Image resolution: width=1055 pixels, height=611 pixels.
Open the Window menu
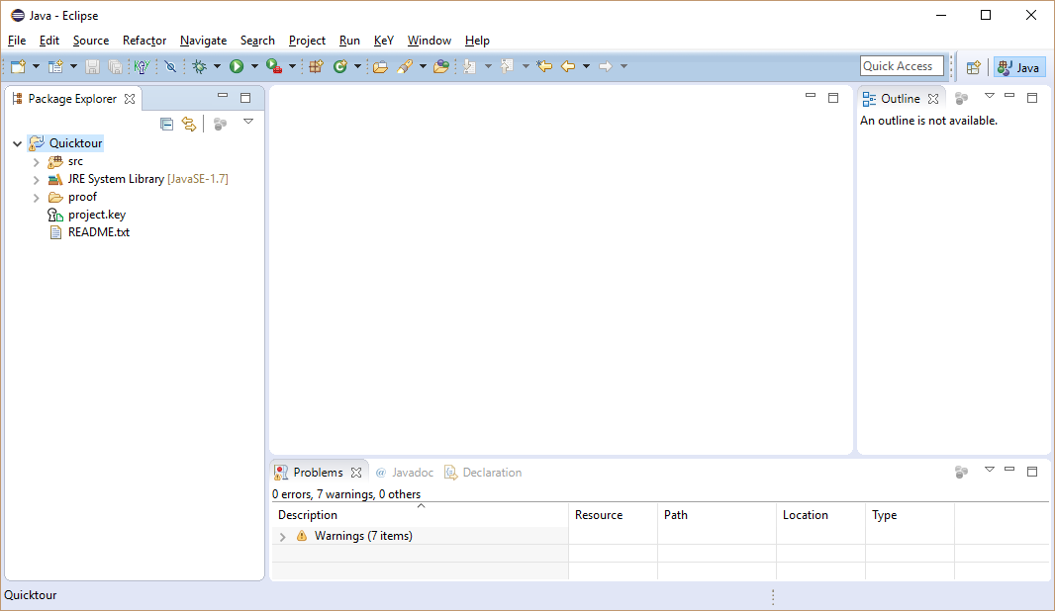(x=430, y=41)
